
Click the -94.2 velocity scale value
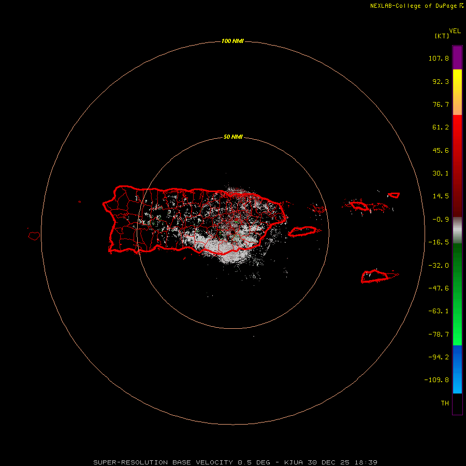tap(439, 357)
